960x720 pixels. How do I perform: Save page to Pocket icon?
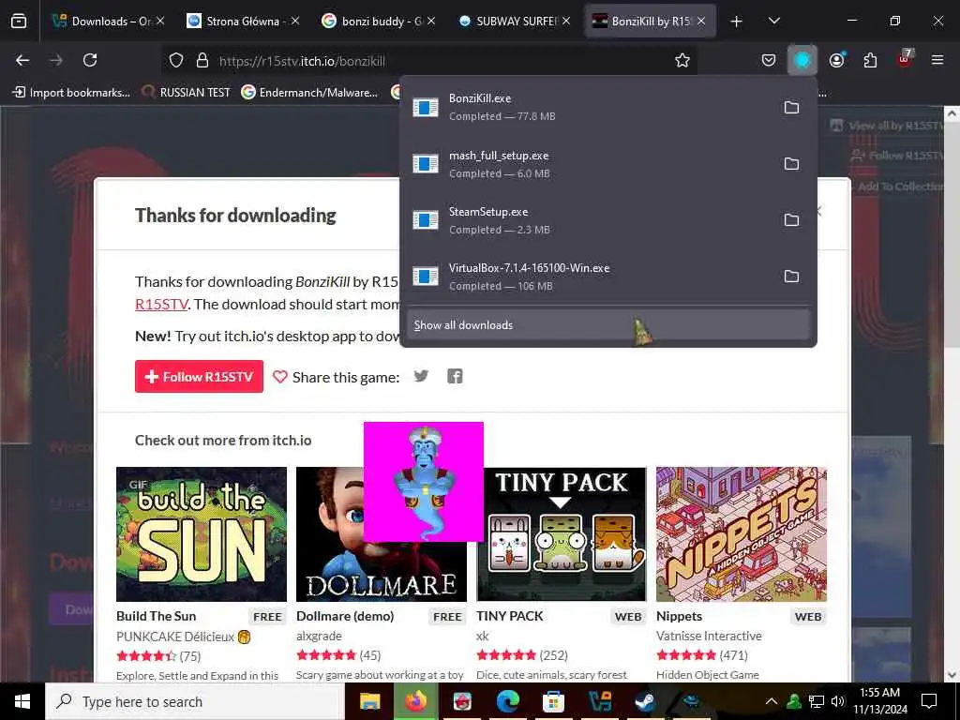pyautogui.click(x=769, y=60)
